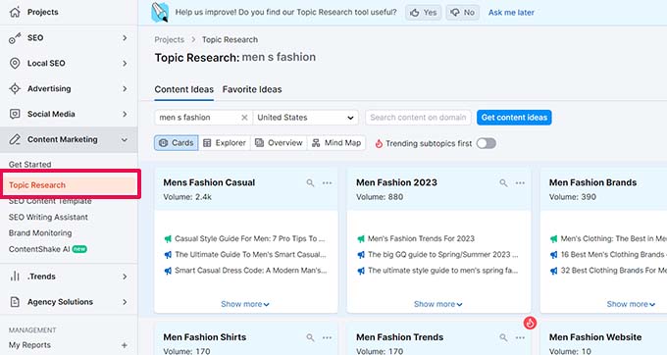Switch to Favorite Ideas tab
The width and height of the screenshot is (667, 355).
tap(252, 89)
